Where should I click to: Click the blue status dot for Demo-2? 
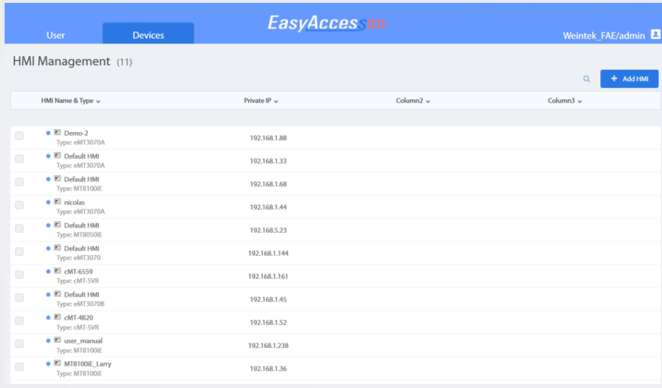pos(48,133)
